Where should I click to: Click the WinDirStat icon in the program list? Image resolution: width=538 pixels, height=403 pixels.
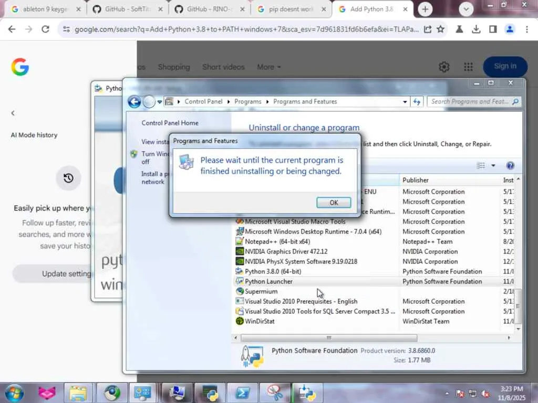240,321
